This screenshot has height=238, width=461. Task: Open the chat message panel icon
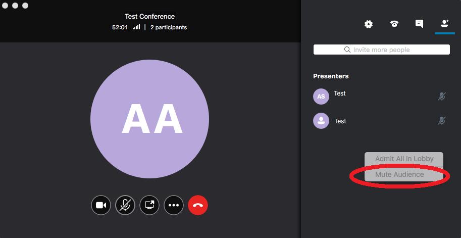click(419, 24)
